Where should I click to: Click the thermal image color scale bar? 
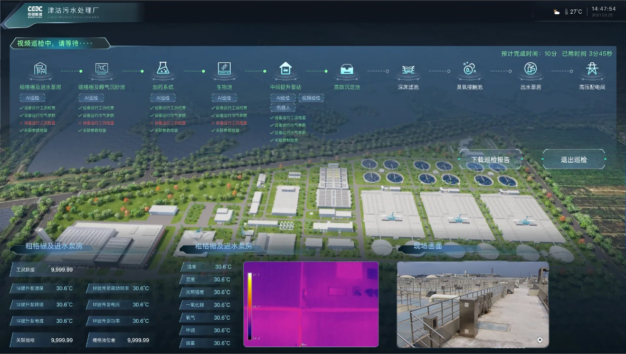click(x=250, y=305)
